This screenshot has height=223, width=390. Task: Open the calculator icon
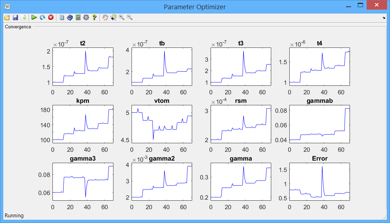[78, 17]
